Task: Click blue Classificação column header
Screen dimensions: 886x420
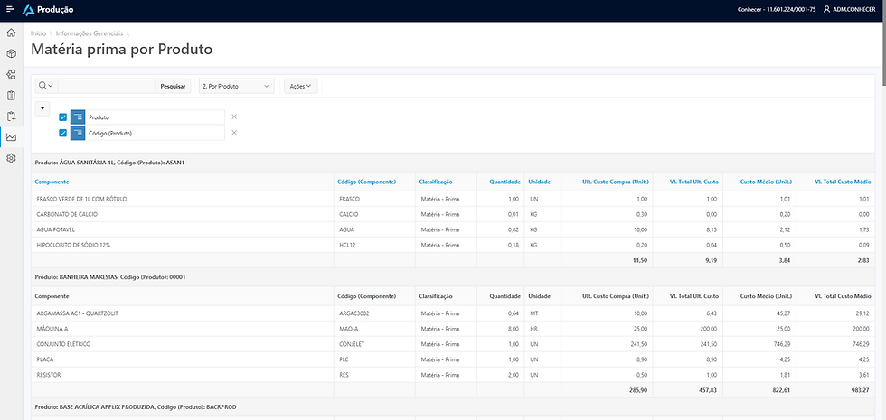Action: click(x=436, y=182)
